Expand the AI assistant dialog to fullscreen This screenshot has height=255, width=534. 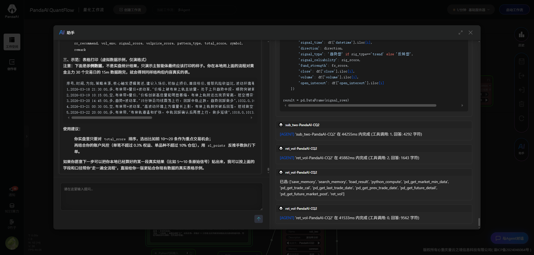coord(461,32)
